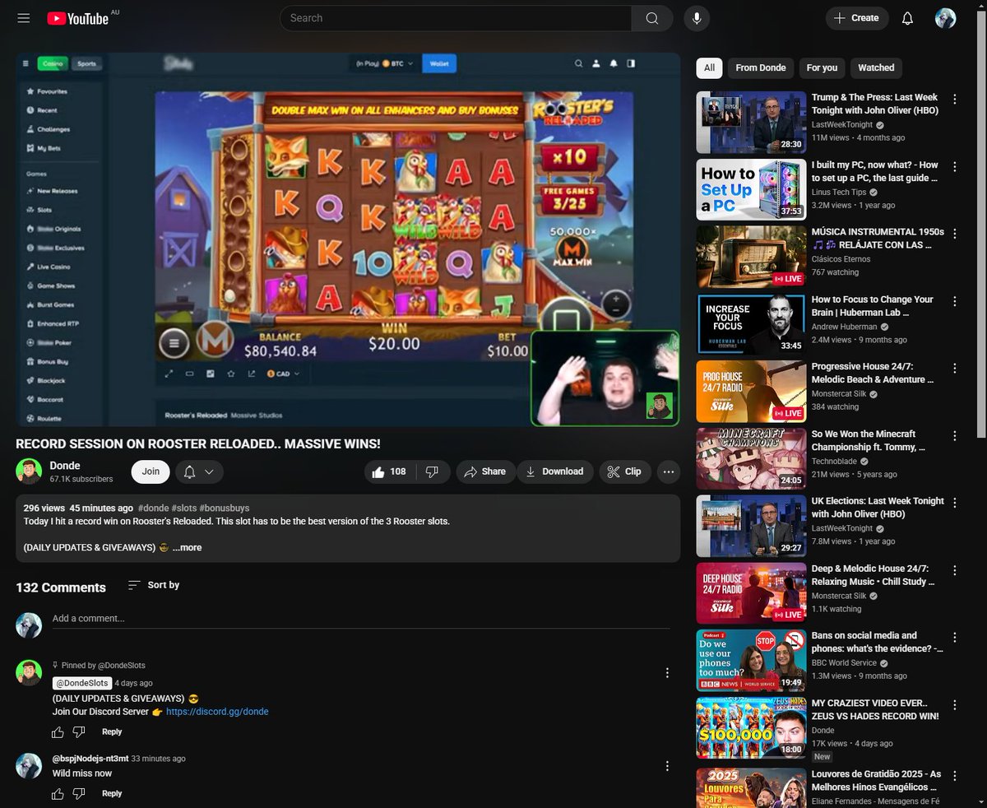This screenshot has width=987, height=808.
Task: Open account menu via profile avatar
Action: (946, 18)
